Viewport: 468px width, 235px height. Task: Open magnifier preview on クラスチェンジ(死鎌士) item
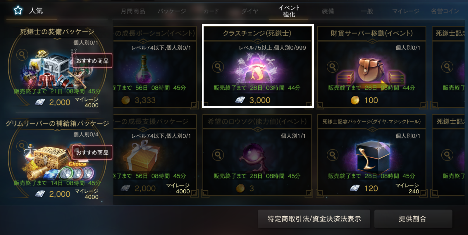(218, 67)
